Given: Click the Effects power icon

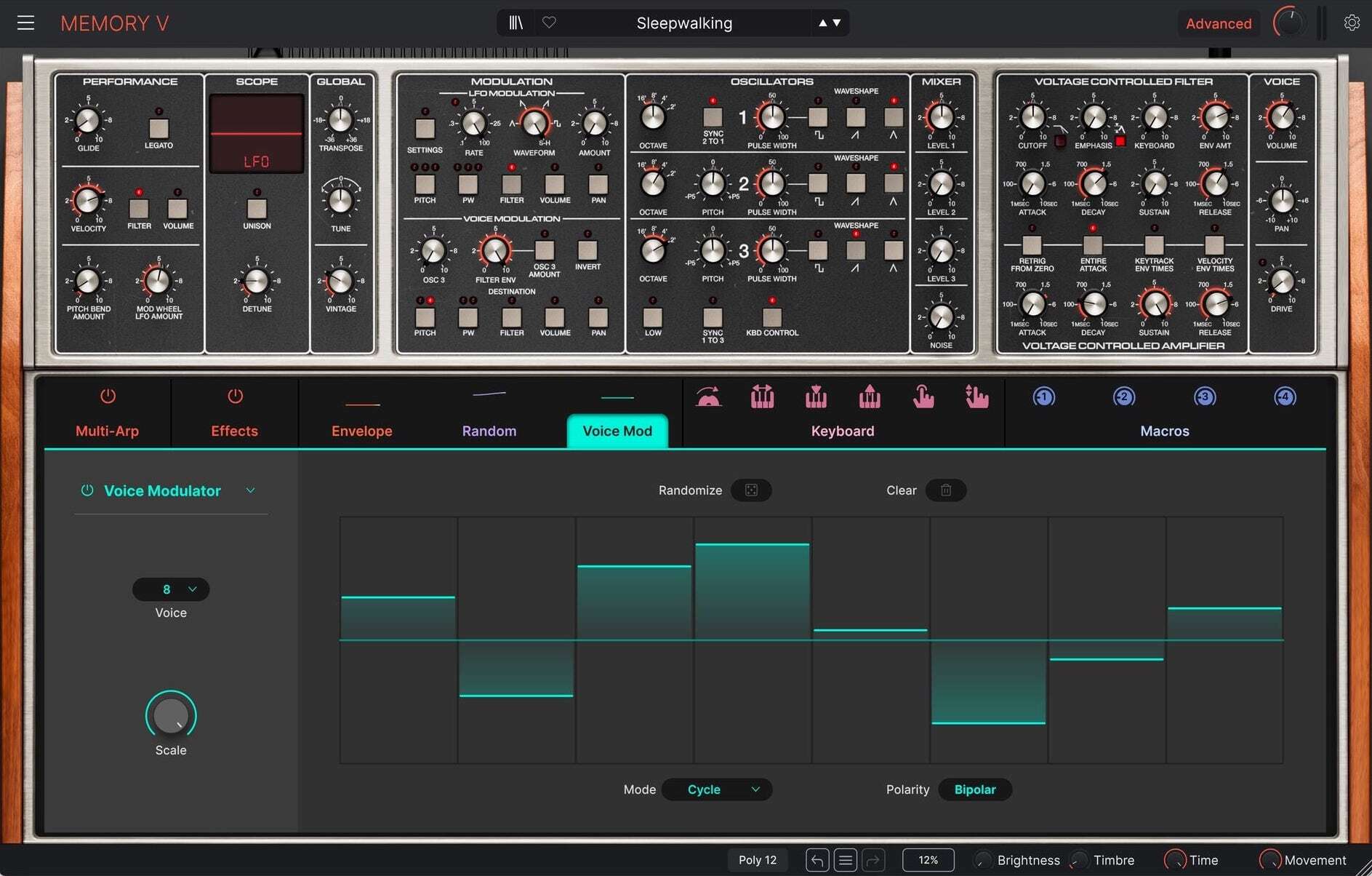Looking at the screenshot, I should point(235,397).
